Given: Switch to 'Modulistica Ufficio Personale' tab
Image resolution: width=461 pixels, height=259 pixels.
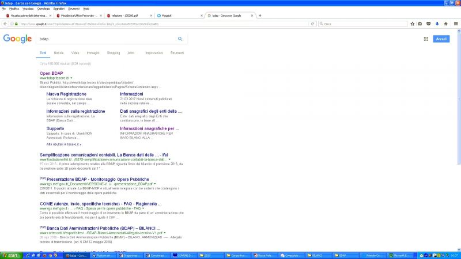Looking at the screenshot, I should (x=78, y=16).
